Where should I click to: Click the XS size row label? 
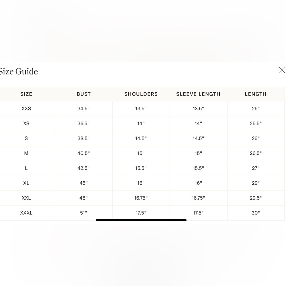[x=26, y=124]
